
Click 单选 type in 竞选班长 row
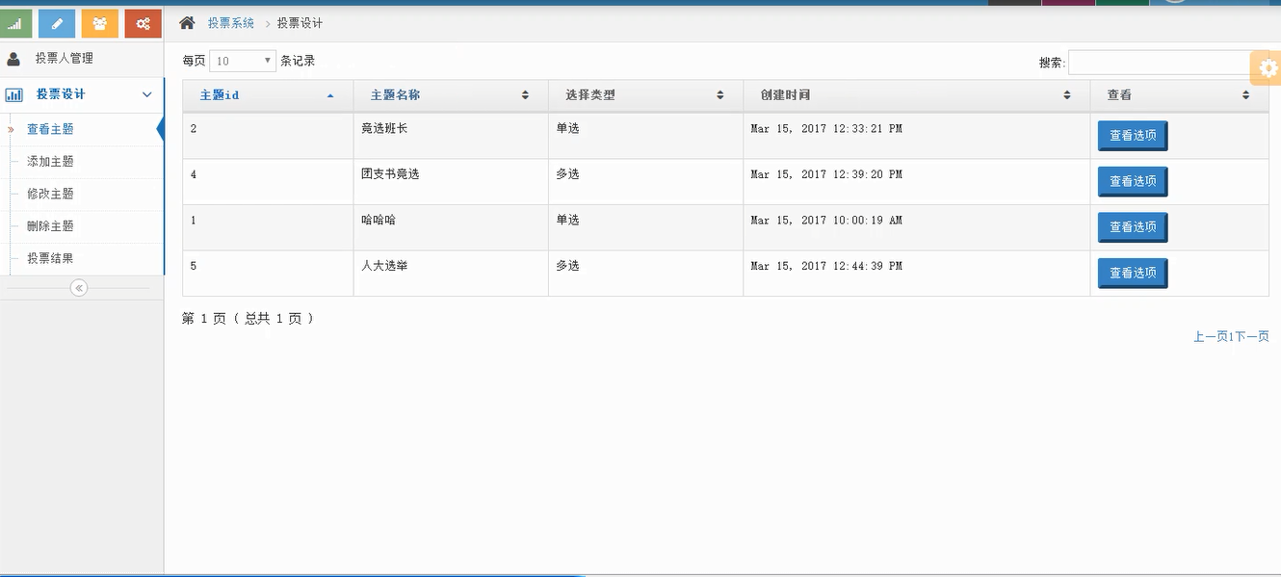(567, 128)
